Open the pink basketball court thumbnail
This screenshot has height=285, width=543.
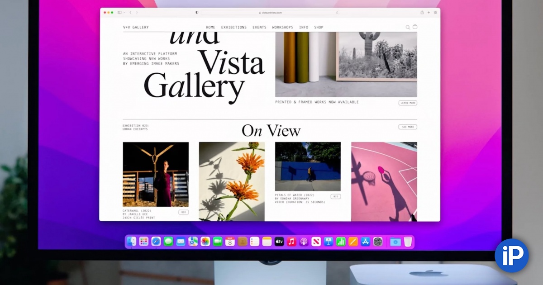[x=384, y=181]
